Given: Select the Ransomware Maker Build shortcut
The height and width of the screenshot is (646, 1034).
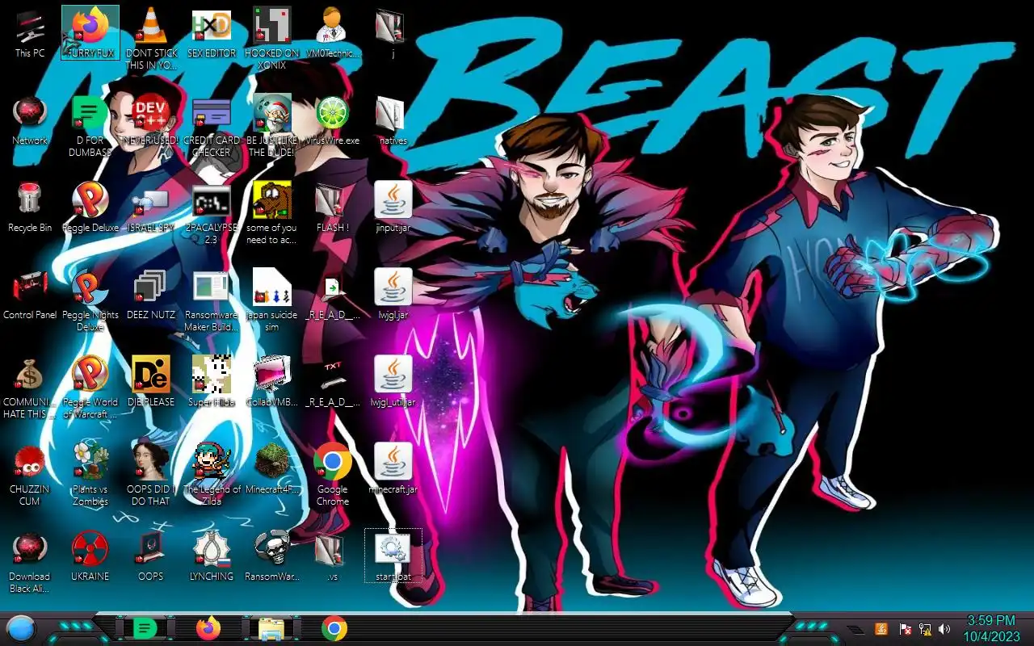Looking at the screenshot, I should [212, 300].
